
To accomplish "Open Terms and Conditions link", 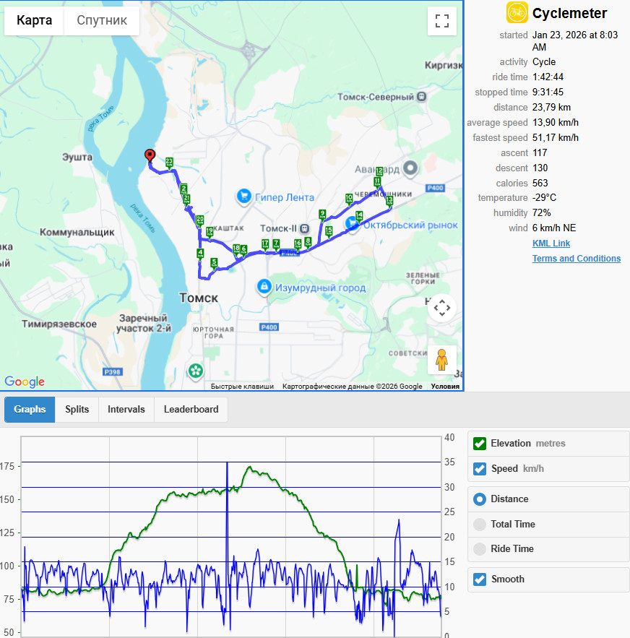I will [x=577, y=259].
